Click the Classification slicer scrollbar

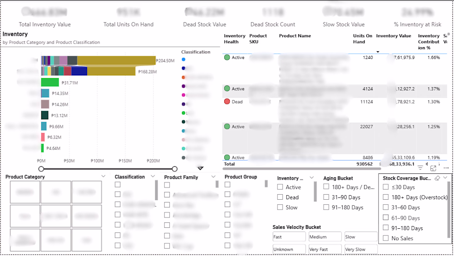157,190
